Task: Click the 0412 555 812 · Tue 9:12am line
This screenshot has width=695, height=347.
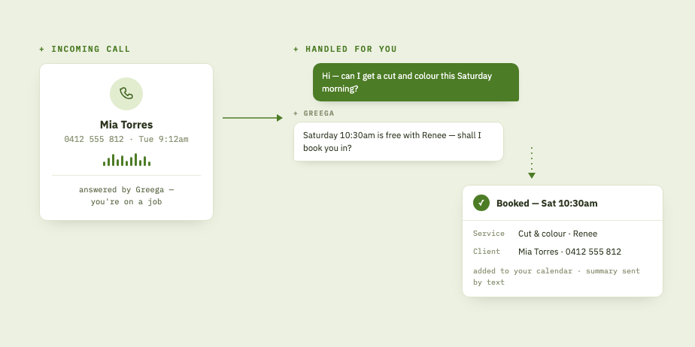Action: pyautogui.click(x=126, y=140)
